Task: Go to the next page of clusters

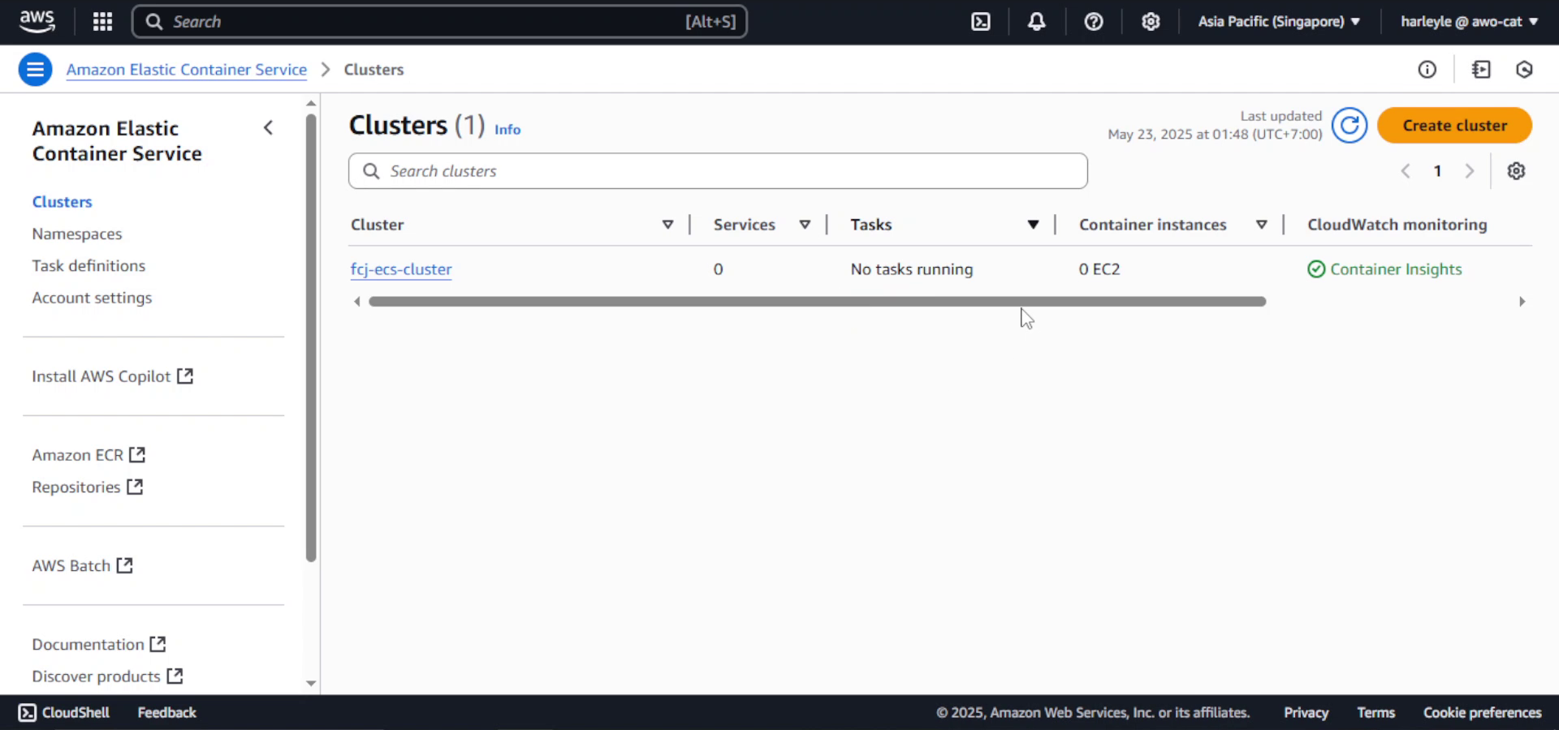Action: (1469, 171)
